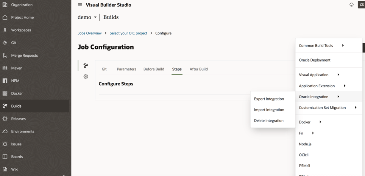This screenshot has width=365, height=176.
Task: Expand the Customization Set Migration submenu
Action: pyautogui.click(x=328, y=108)
